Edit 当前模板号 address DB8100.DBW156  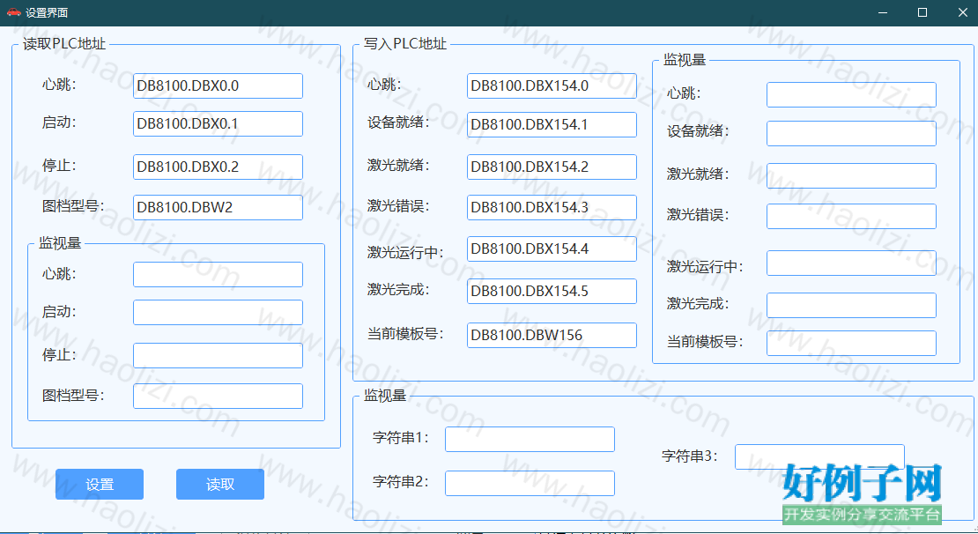552,336
